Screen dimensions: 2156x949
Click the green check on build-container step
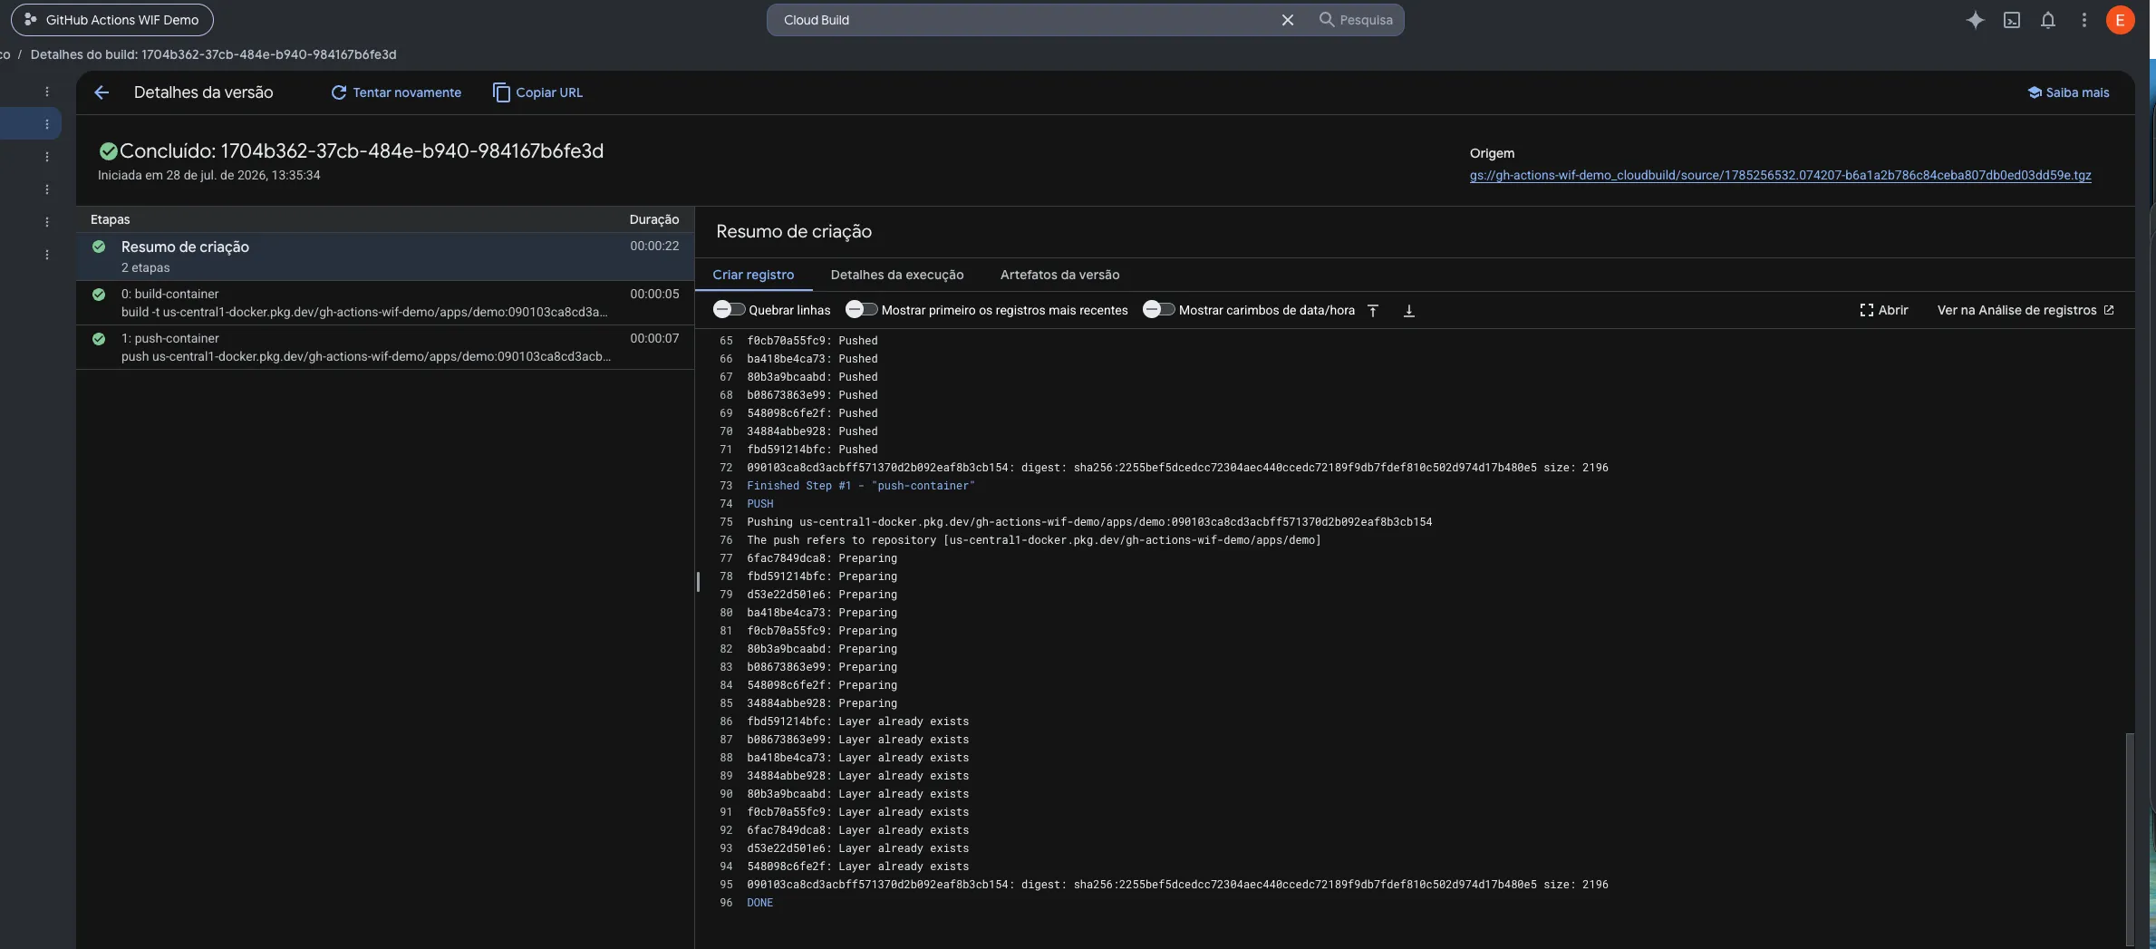pyautogui.click(x=99, y=294)
